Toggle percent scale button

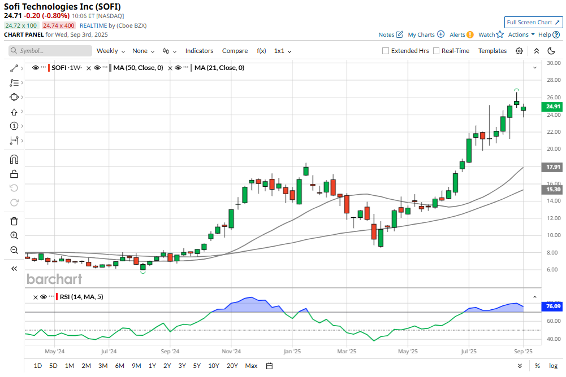click(538, 366)
